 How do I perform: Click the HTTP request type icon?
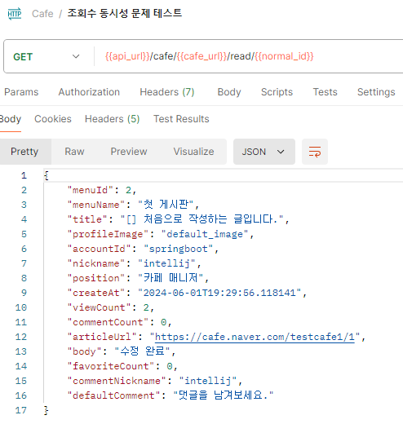pyautogui.click(x=15, y=14)
